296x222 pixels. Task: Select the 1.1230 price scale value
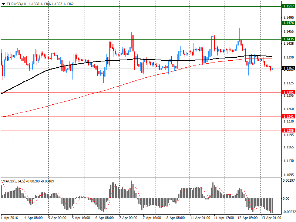click(289, 121)
